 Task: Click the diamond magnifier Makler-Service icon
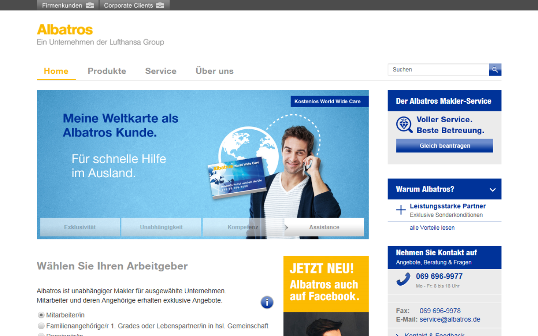pos(404,125)
